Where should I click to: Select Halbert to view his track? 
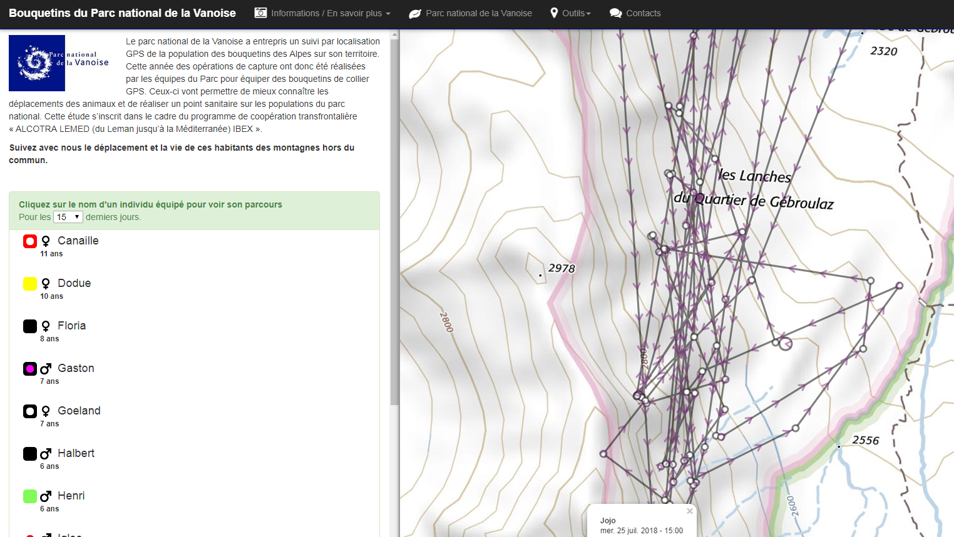[x=76, y=453]
